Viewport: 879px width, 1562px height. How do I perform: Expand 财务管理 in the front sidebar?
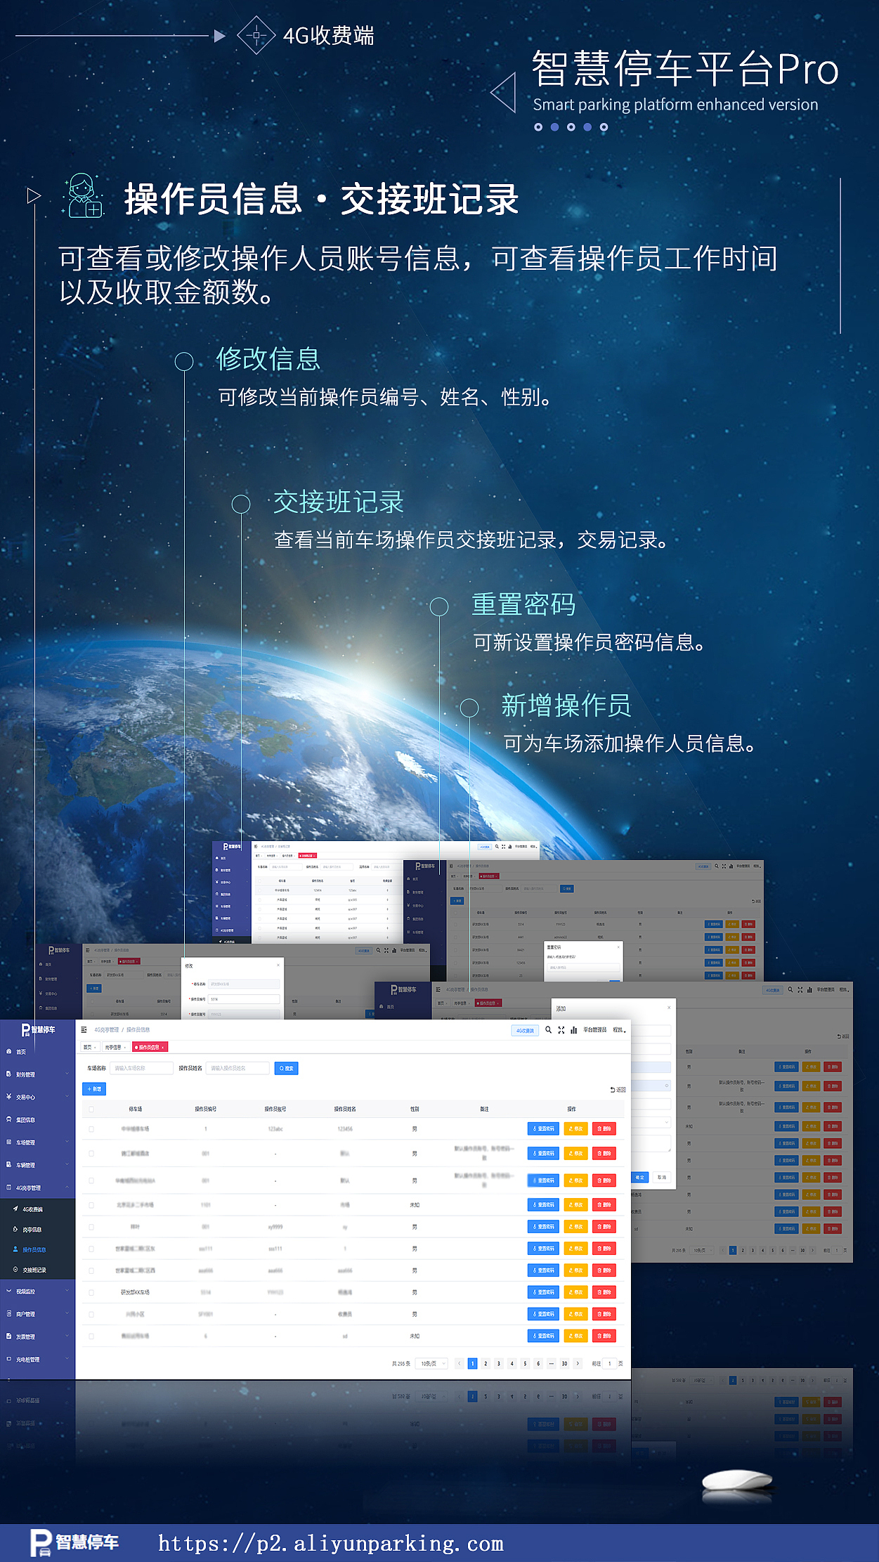[37, 1074]
